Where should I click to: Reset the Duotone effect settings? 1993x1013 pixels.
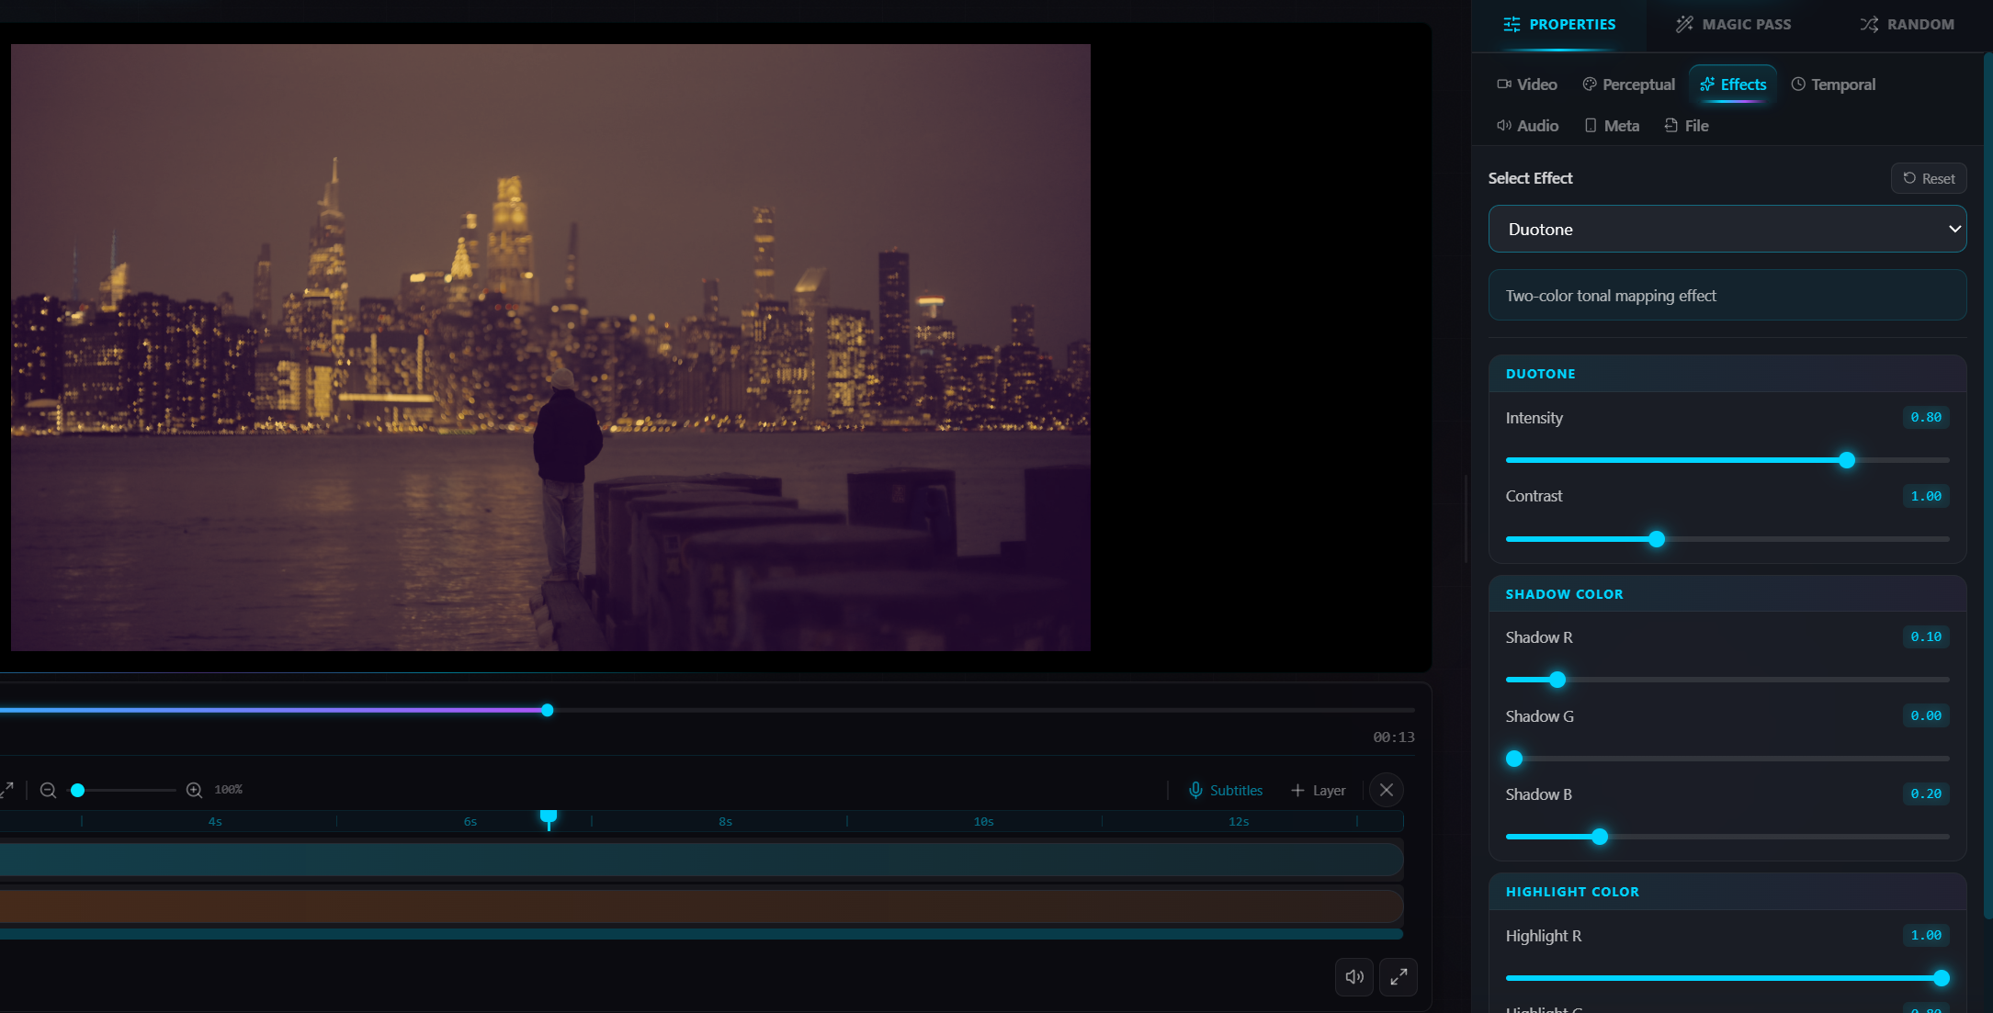1928,178
